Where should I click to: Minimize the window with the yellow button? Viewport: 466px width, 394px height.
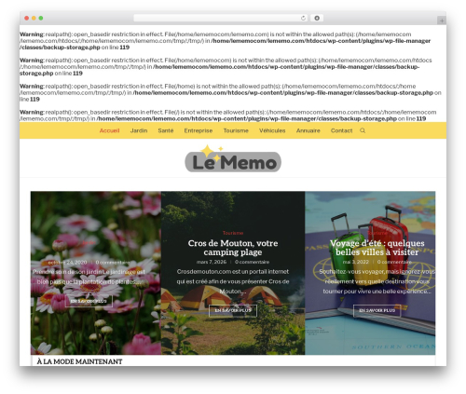coord(34,19)
